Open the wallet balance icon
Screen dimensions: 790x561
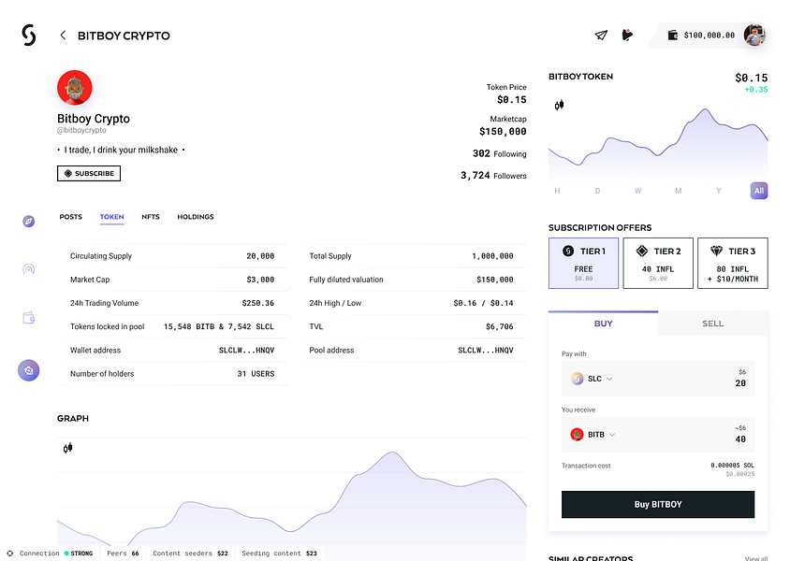(x=673, y=36)
